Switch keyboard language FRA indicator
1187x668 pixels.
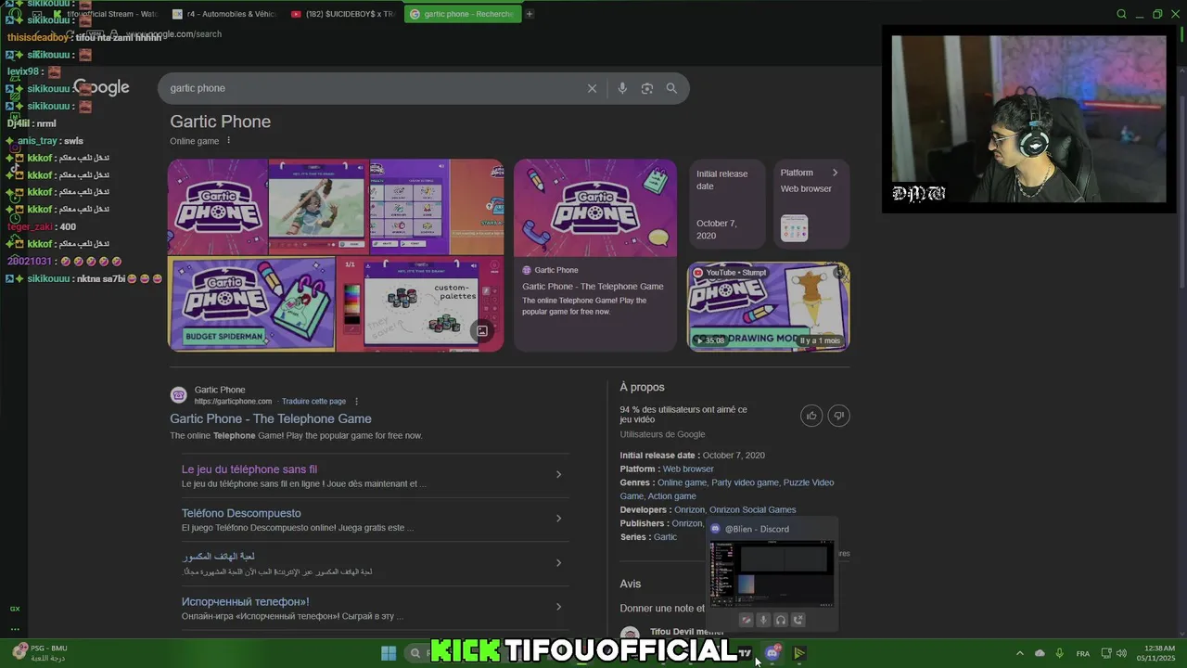tap(1083, 653)
